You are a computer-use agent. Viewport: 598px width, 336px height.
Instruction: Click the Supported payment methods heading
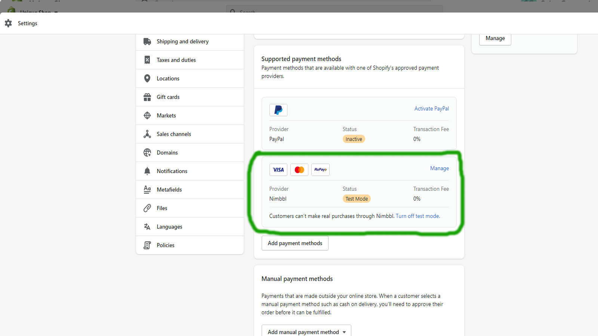click(x=301, y=59)
